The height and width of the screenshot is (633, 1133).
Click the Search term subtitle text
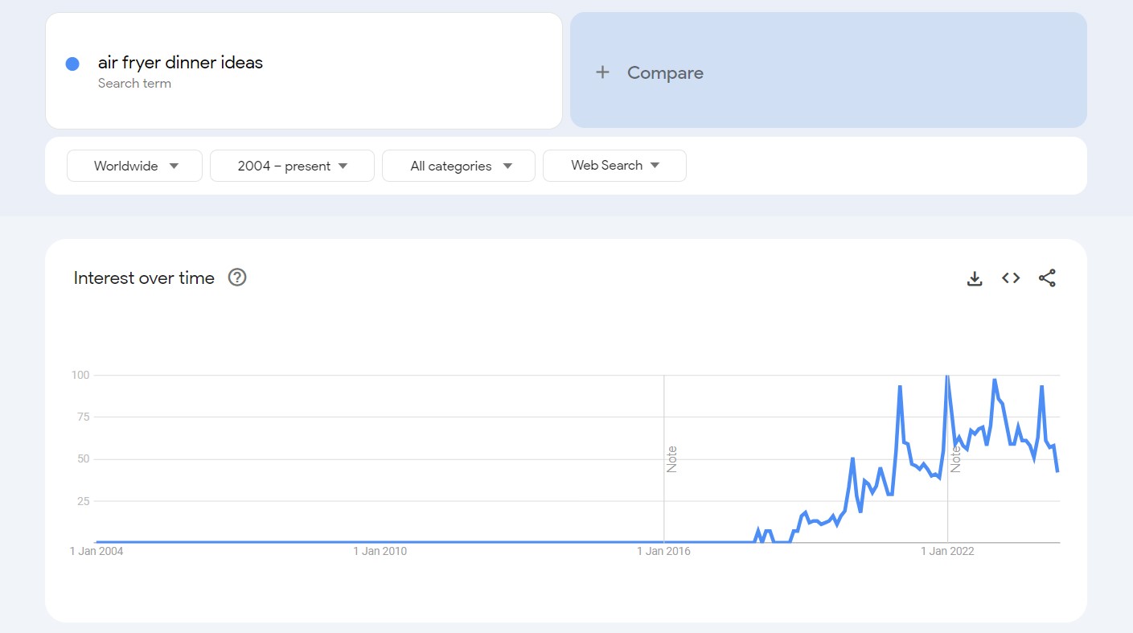pyautogui.click(x=134, y=84)
